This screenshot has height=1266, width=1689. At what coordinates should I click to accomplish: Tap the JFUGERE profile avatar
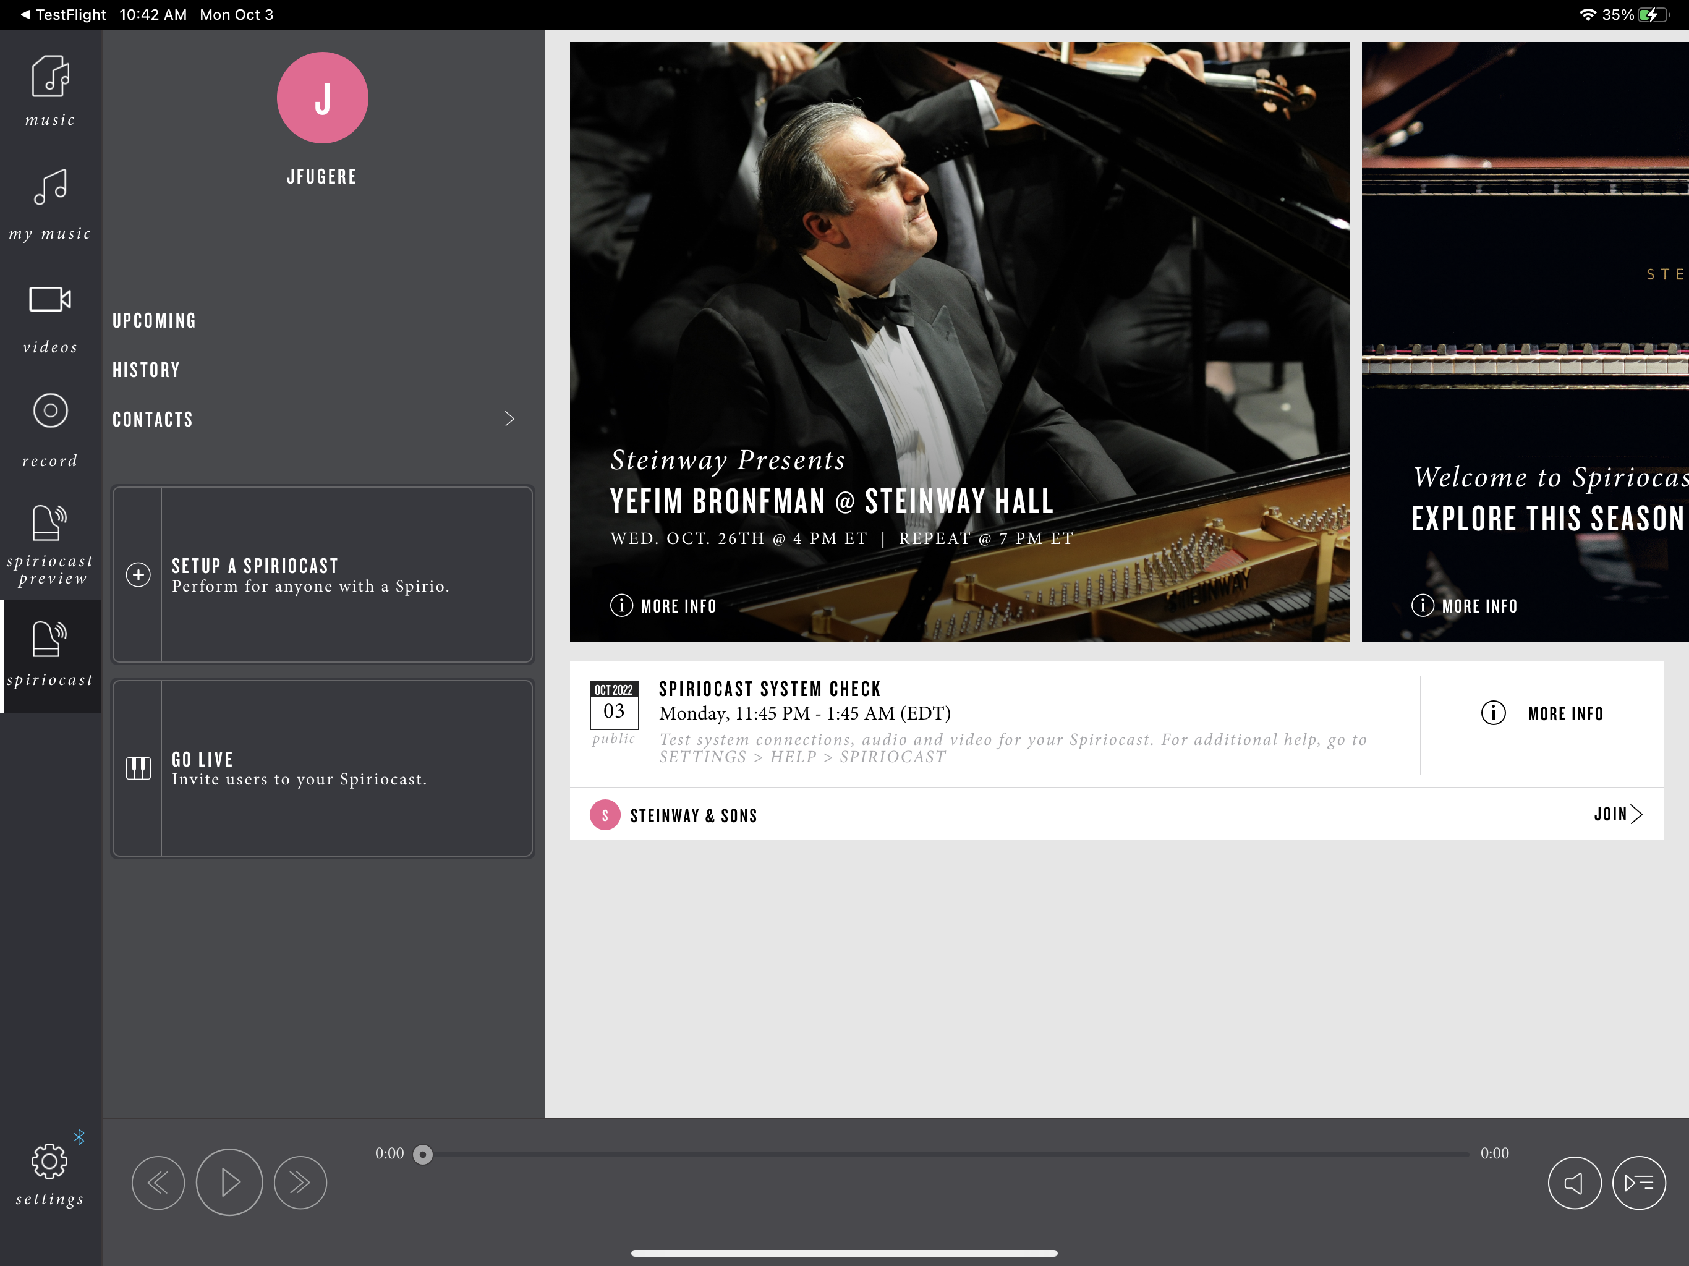[322, 98]
